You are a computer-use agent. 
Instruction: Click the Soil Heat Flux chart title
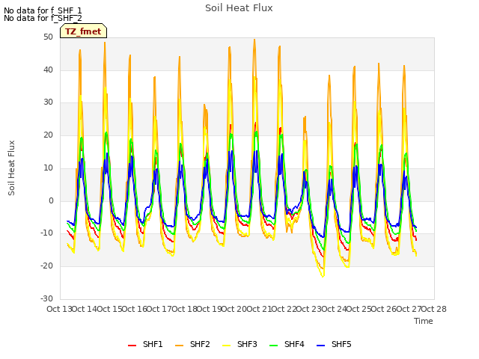239,8
